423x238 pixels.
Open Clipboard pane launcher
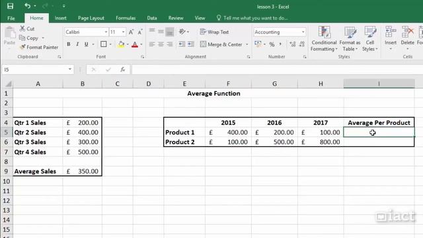(x=59, y=57)
